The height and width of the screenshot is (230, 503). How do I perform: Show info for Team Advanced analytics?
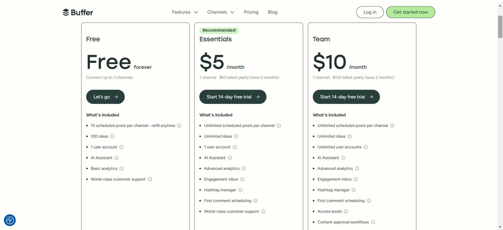(x=357, y=169)
